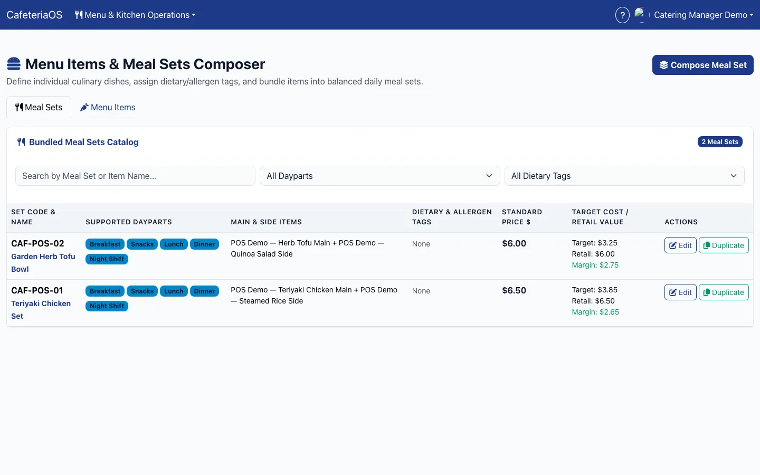Click Breakfast tag in CAF-POS-02 row
Viewport: 760px width, 475px height.
coord(105,244)
